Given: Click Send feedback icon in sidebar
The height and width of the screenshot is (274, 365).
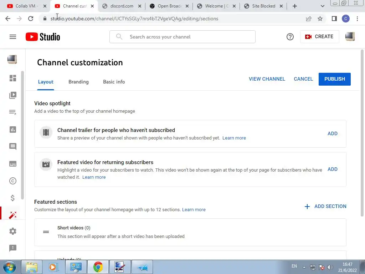Looking at the screenshot, I should 13,248.
